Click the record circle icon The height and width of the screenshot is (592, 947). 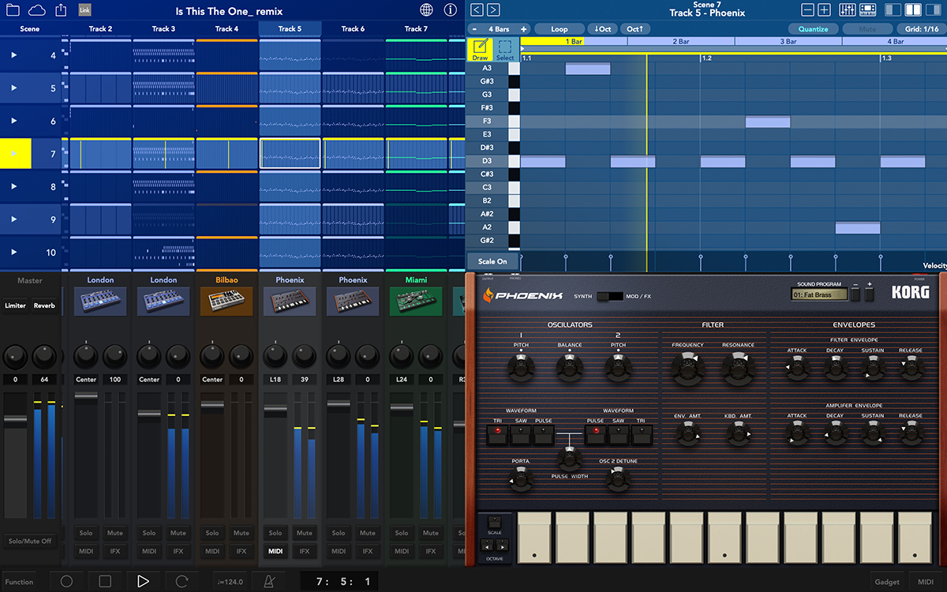pyautogui.click(x=67, y=581)
